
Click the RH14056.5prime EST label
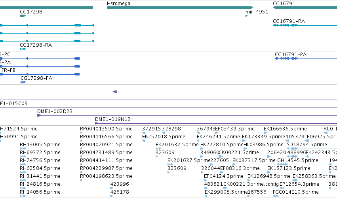[40, 192]
